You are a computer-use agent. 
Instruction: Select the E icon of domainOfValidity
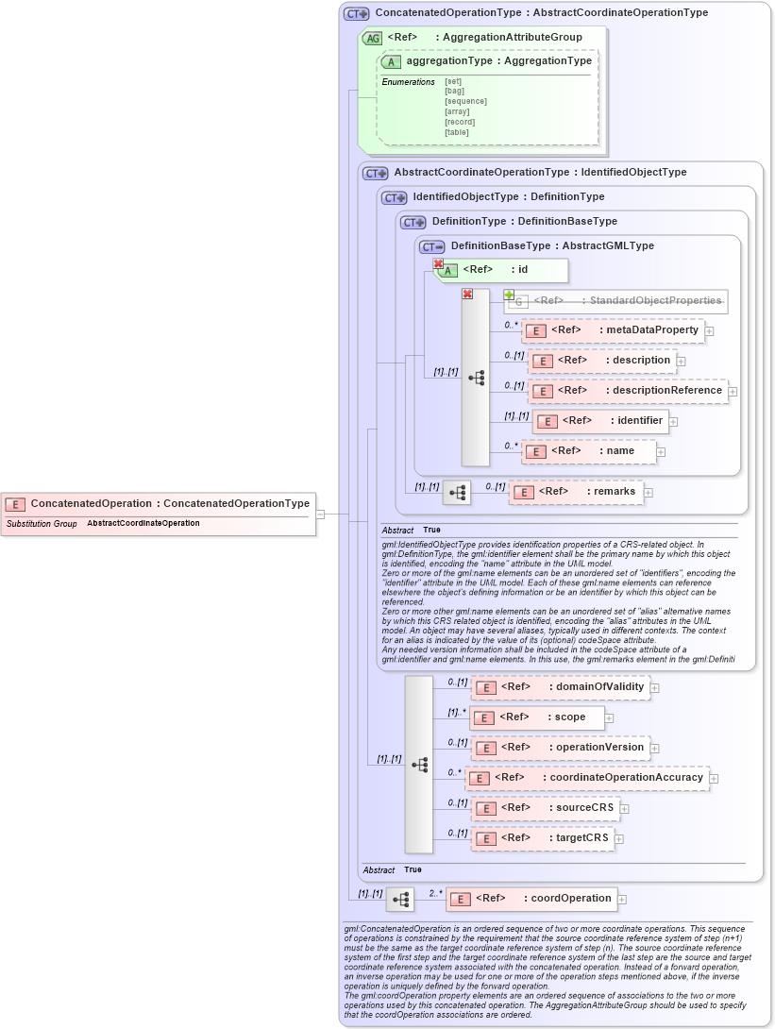pyautogui.click(x=485, y=688)
